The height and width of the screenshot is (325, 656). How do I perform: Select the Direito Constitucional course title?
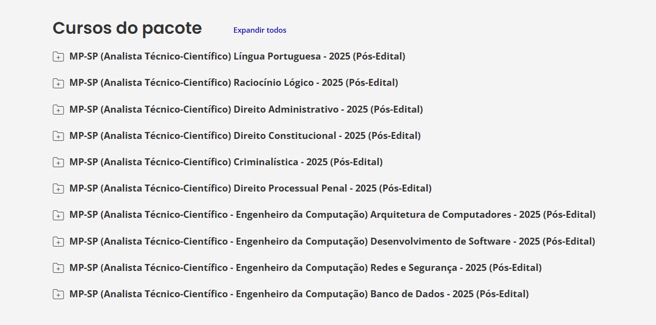tap(245, 135)
